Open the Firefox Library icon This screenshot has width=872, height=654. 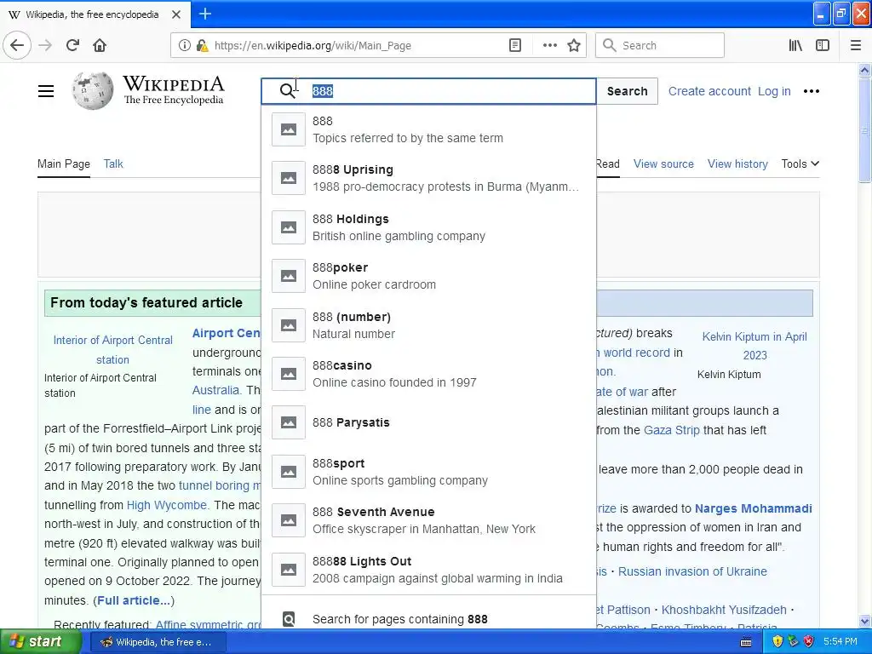coord(795,46)
